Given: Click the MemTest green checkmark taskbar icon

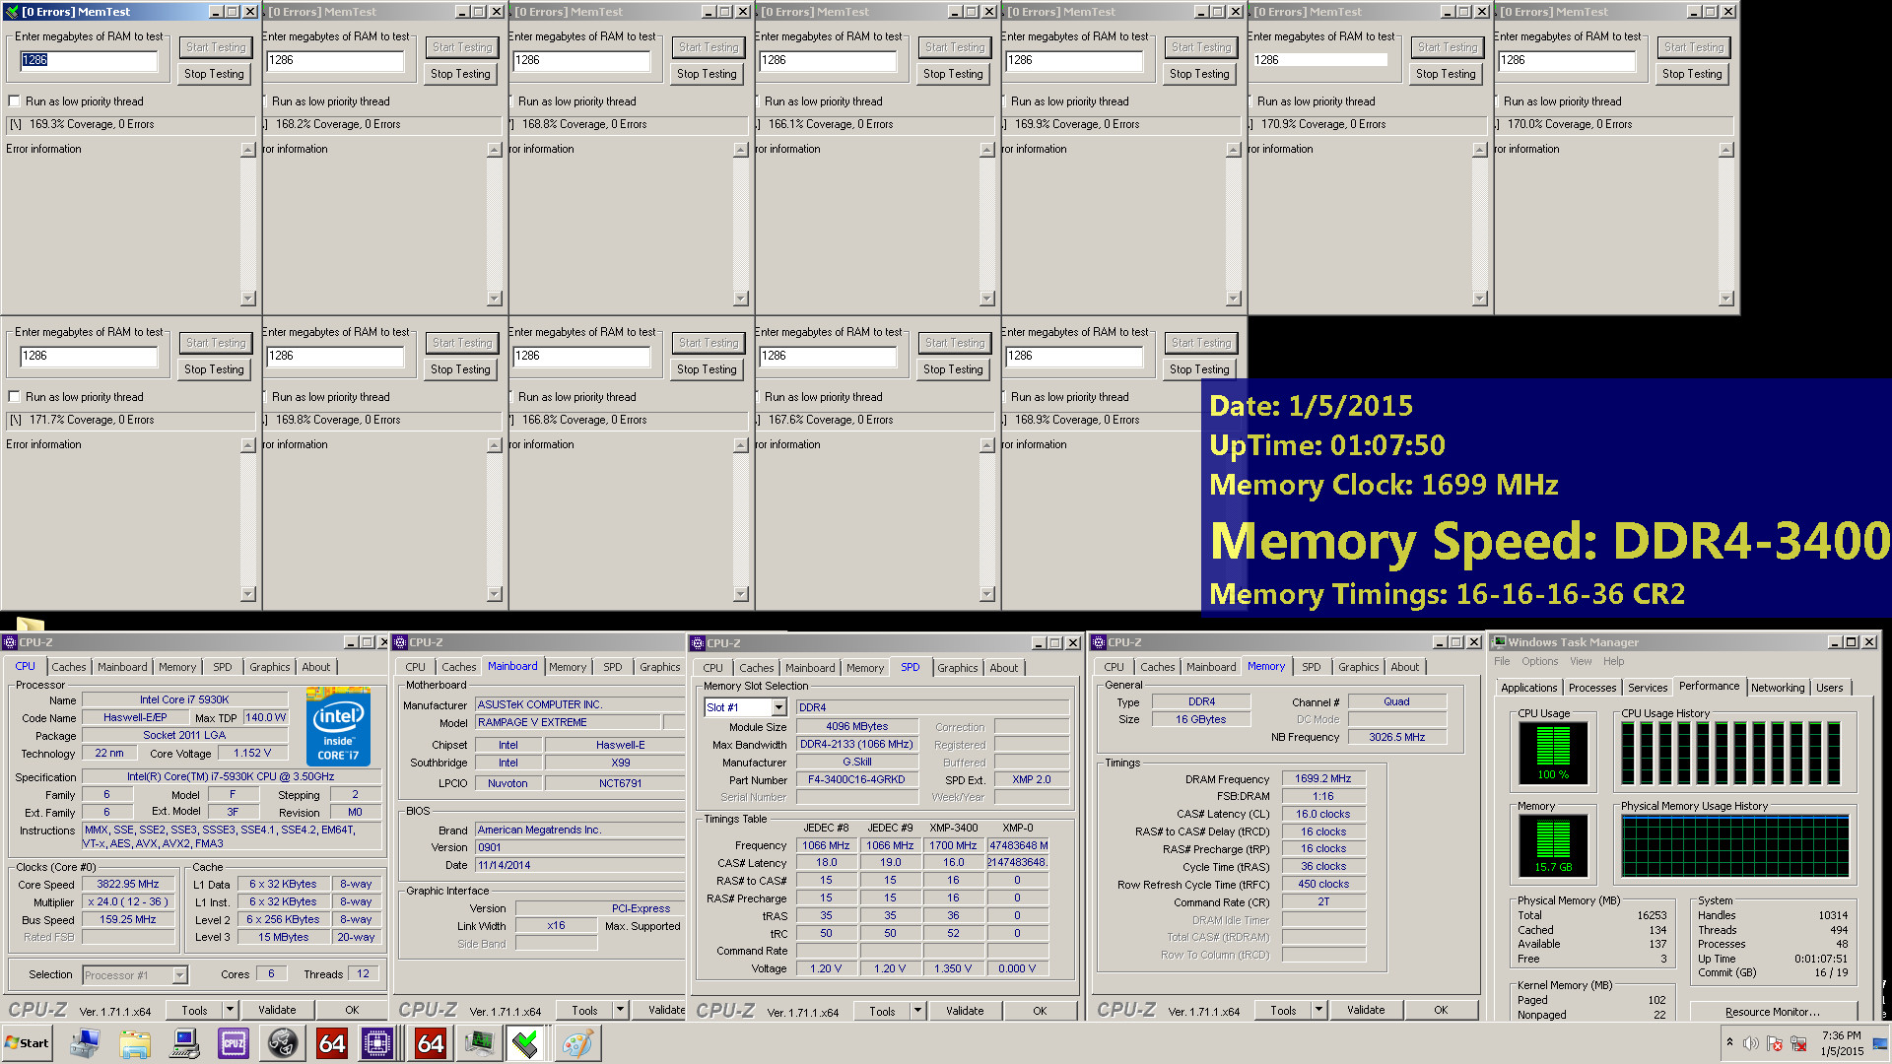Looking at the screenshot, I should click(x=525, y=1043).
